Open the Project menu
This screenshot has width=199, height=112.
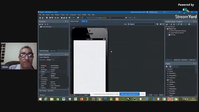pos(63,15)
